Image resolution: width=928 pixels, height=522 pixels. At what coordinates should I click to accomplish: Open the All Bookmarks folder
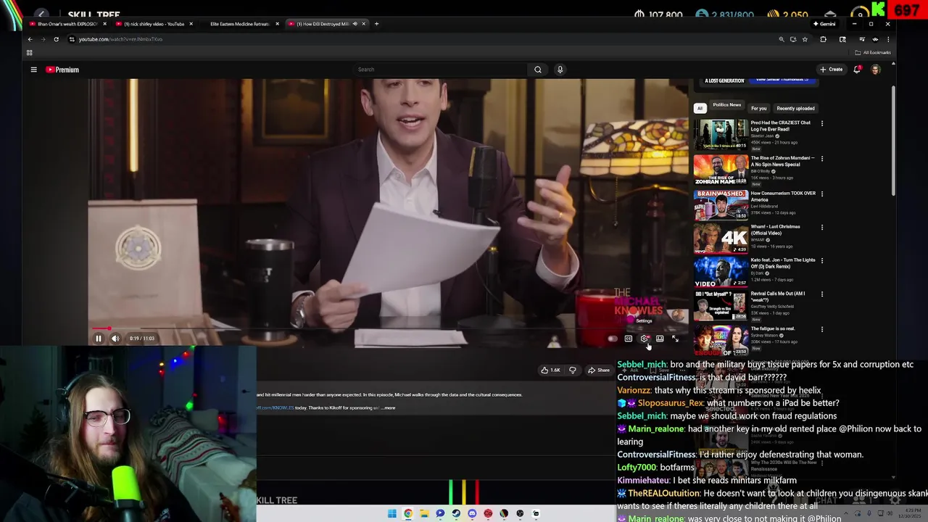[873, 52]
